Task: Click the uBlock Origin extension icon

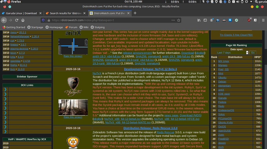Action: [x=249, y=20]
